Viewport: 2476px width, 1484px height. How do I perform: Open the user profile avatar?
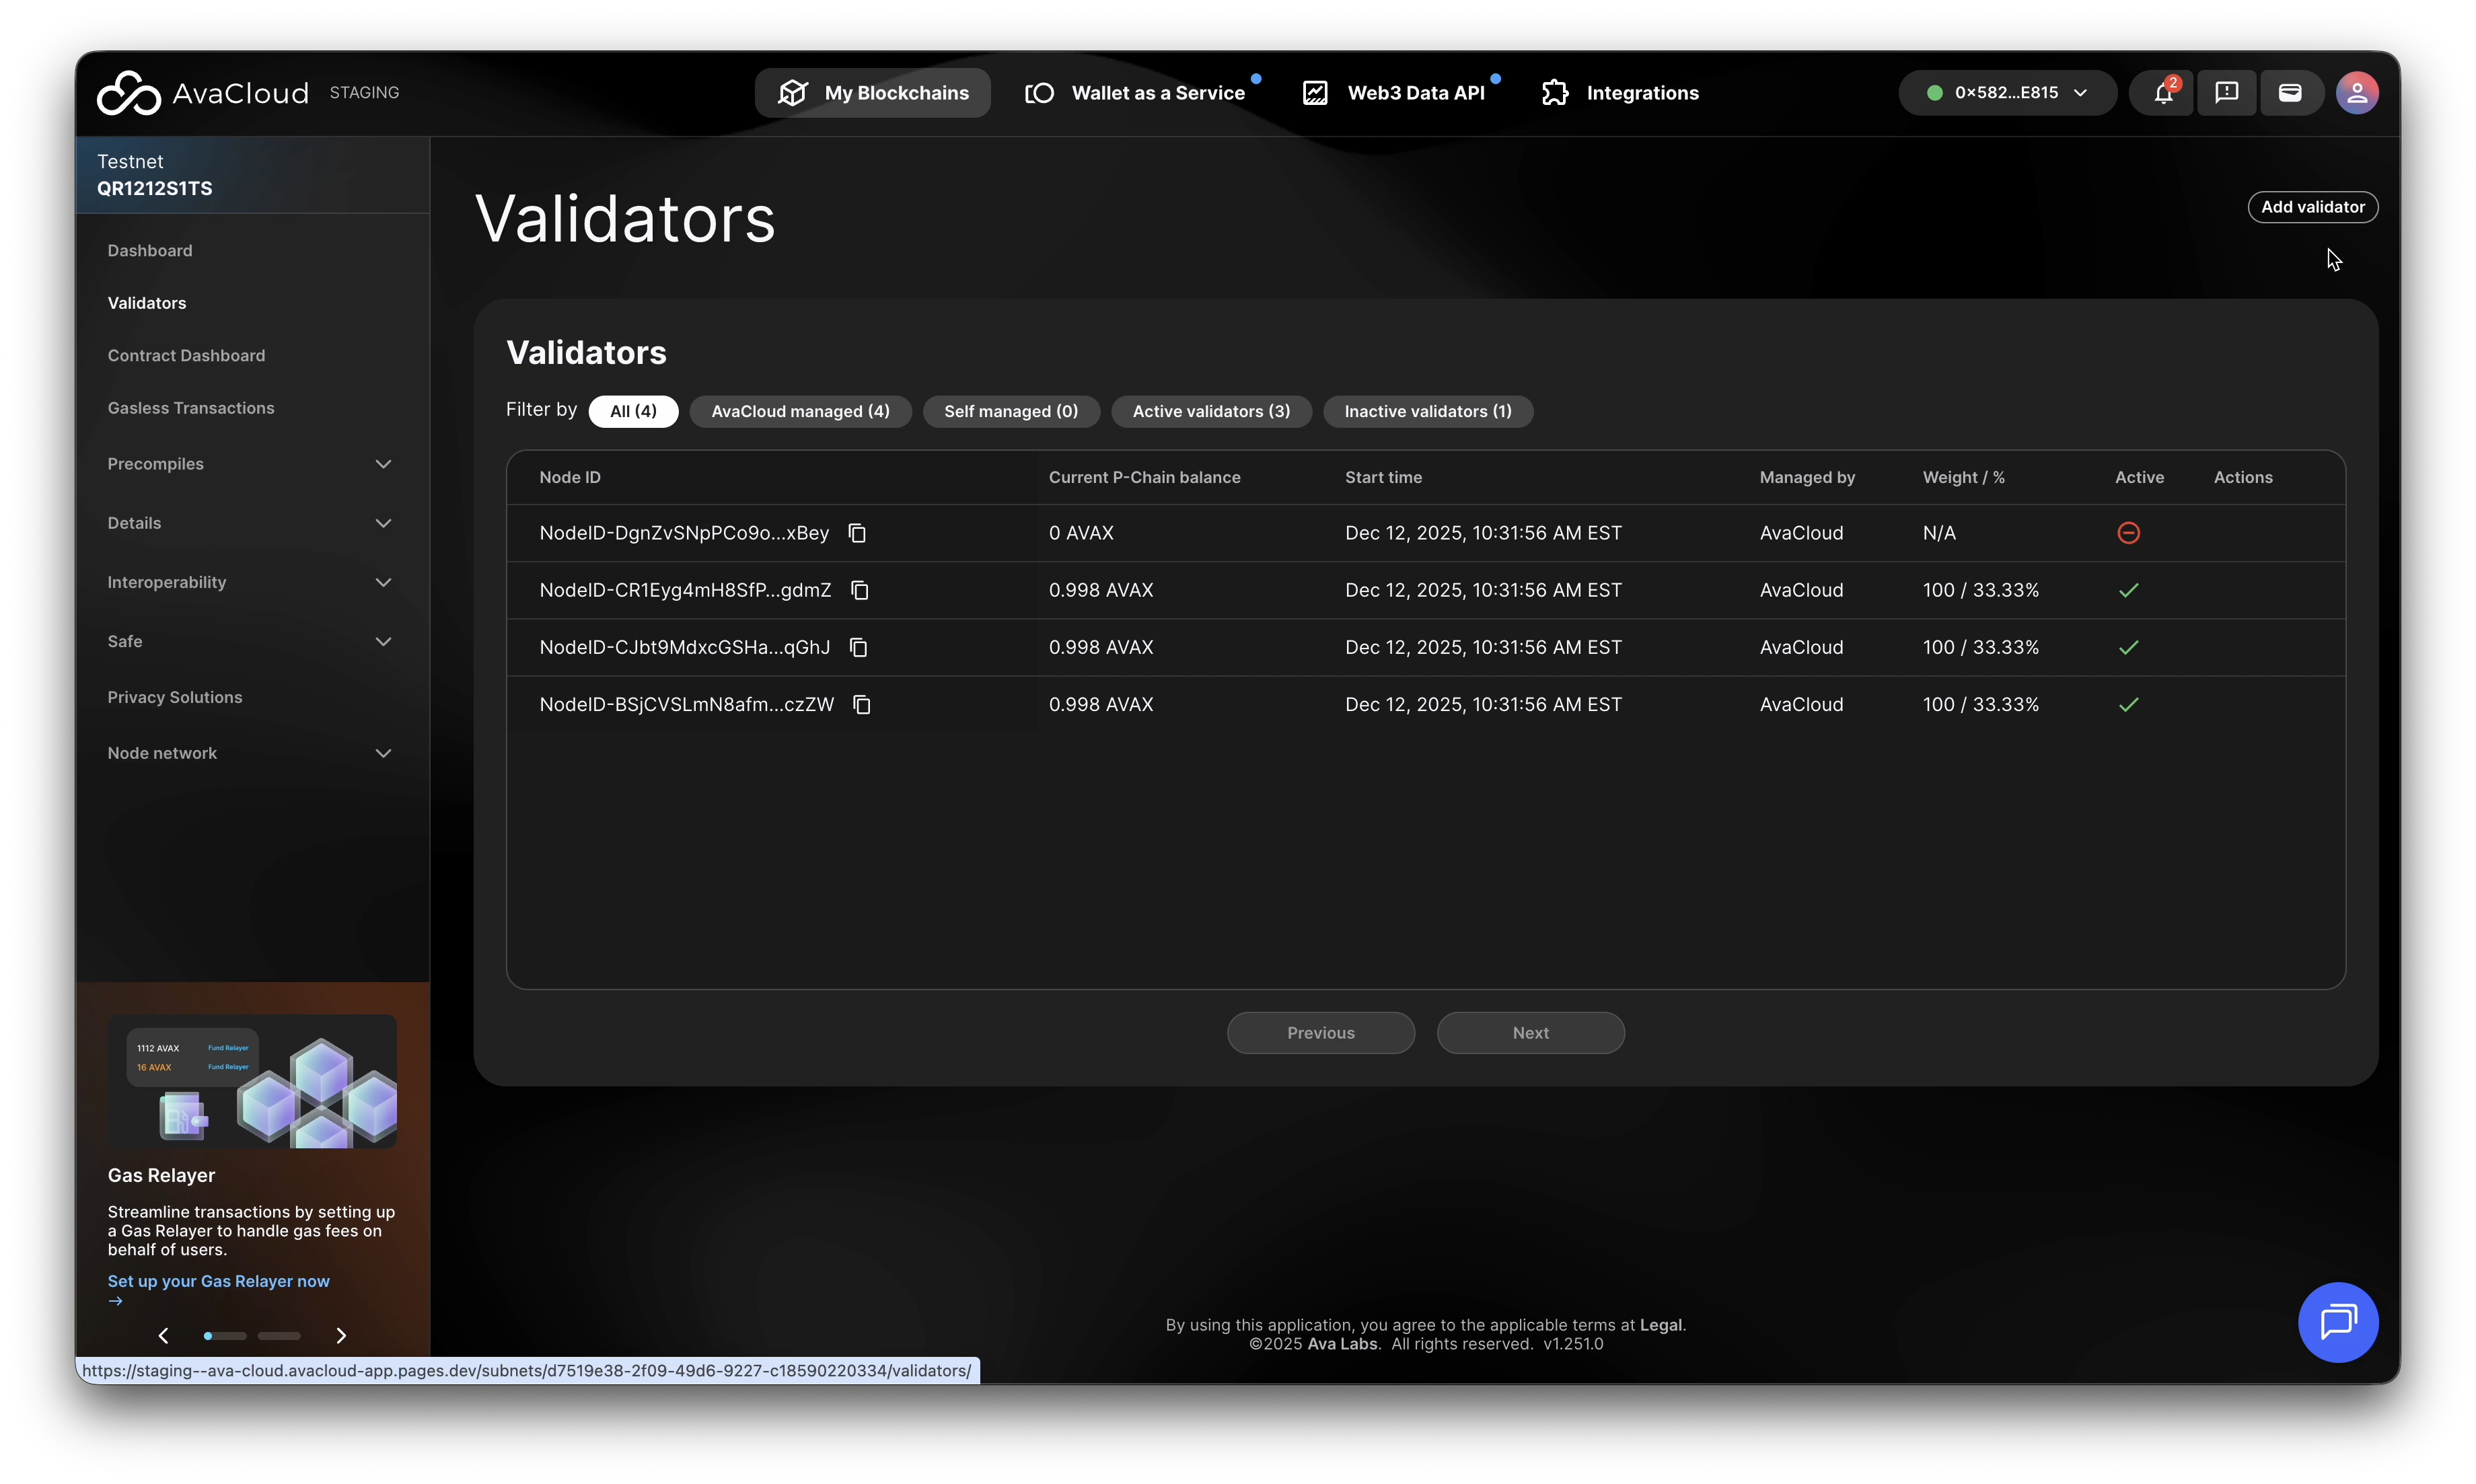(2356, 93)
